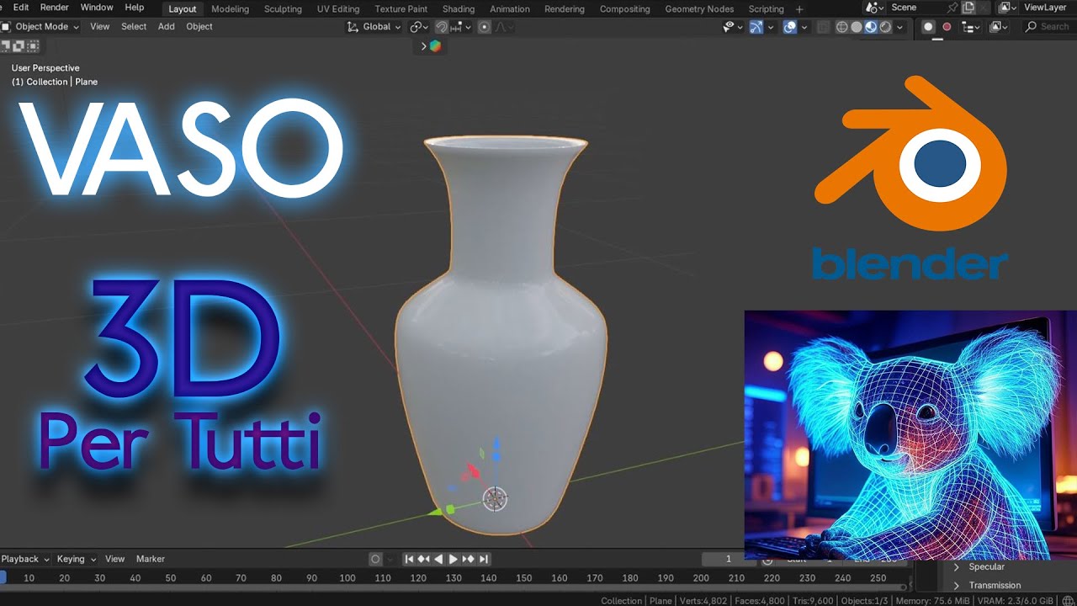
Task: Switch to the Scripting workspace tab
Action: 767,9
